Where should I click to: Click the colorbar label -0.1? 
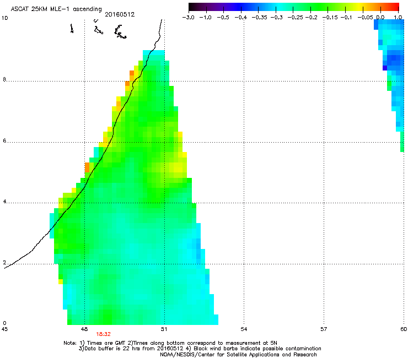tap(346, 18)
